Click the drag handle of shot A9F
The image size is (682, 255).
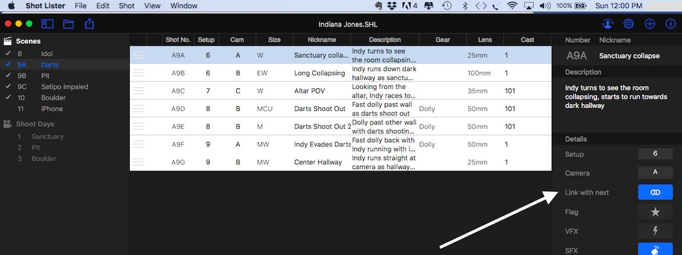(138, 144)
